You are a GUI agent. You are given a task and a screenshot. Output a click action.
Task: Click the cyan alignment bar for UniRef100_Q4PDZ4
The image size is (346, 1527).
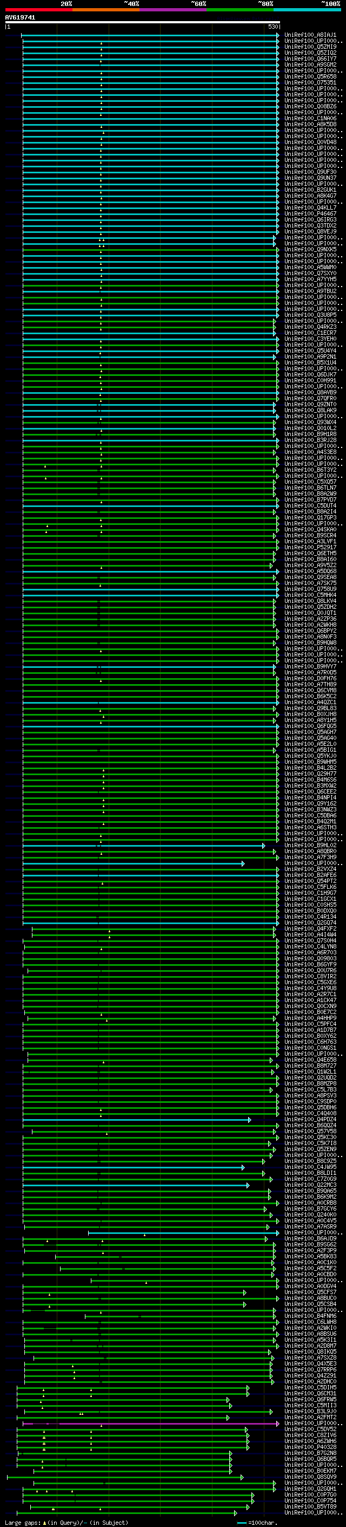tap(137, 1120)
